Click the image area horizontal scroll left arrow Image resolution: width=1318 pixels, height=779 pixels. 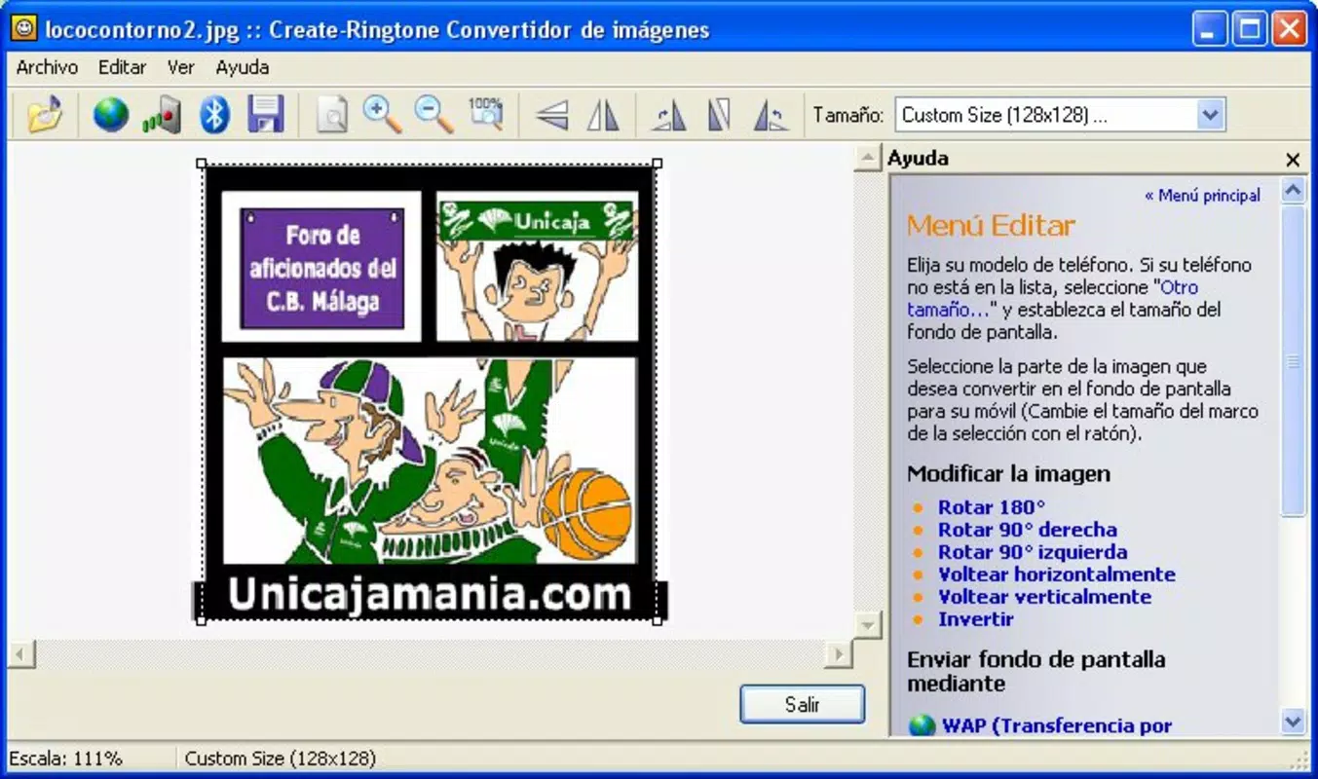point(19,653)
